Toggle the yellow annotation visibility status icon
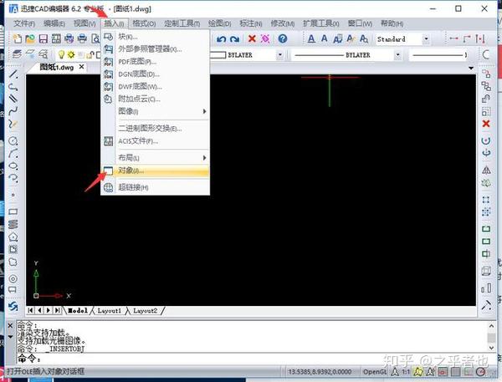This screenshot has height=382, width=502. tap(417, 371)
